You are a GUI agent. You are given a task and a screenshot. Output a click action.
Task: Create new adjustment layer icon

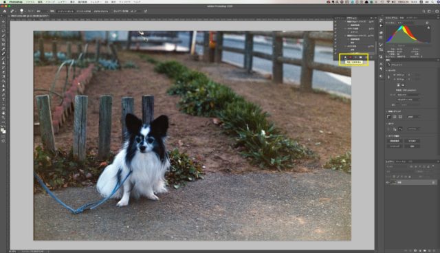[x=420, y=251]
